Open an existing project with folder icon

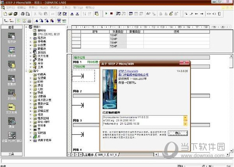(x=10, y=14)
